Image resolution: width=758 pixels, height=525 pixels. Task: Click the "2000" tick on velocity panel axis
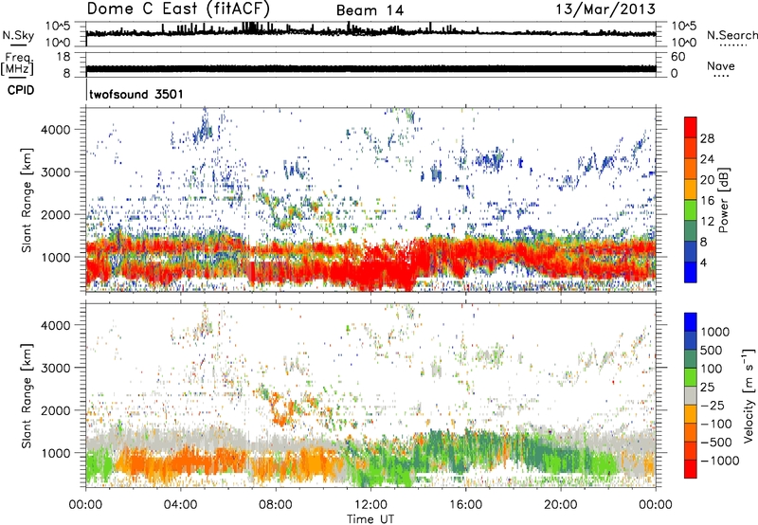(x=56, y=410)
